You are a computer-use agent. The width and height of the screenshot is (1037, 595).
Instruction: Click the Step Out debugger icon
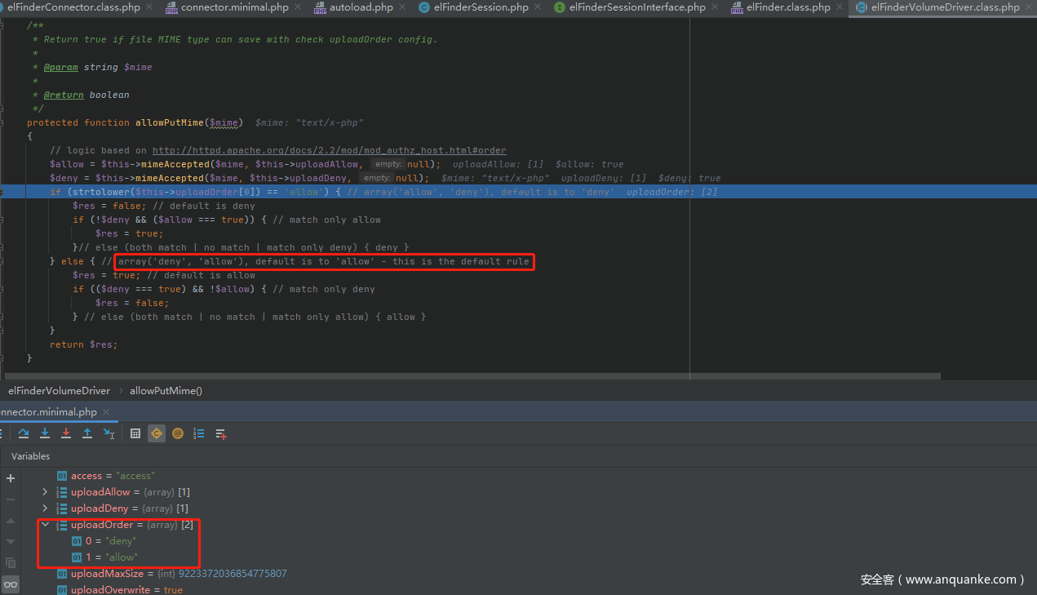tap(87, 433)
